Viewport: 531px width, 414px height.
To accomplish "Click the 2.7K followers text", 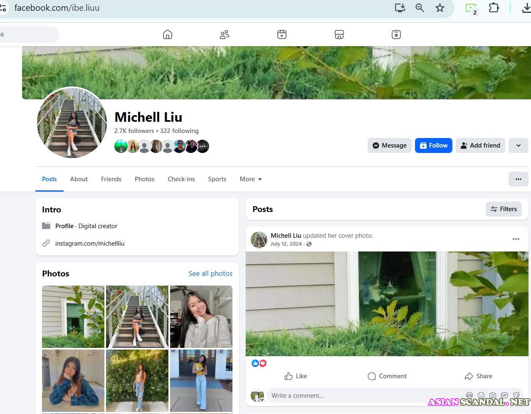I will 134,131.
